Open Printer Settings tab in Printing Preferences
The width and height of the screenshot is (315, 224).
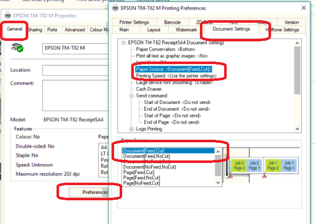[134, 22]
